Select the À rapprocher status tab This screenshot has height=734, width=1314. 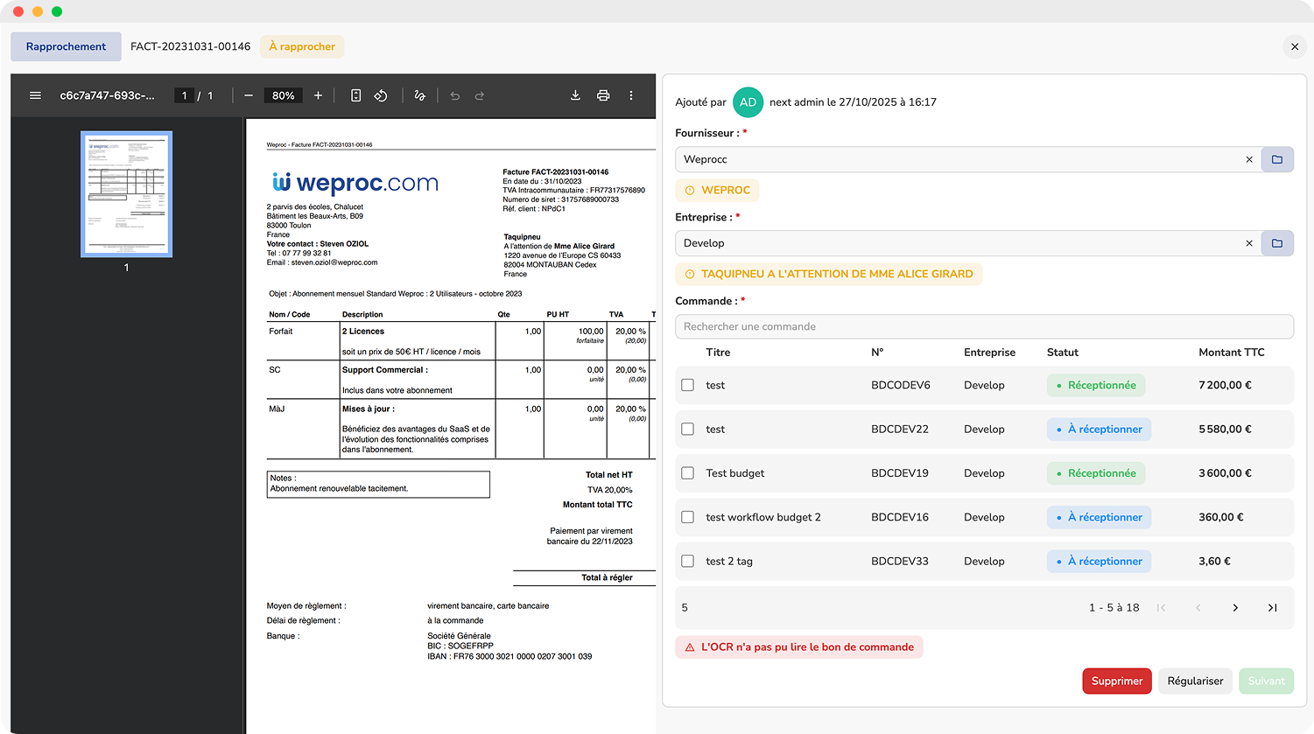[x=301, y=46]
